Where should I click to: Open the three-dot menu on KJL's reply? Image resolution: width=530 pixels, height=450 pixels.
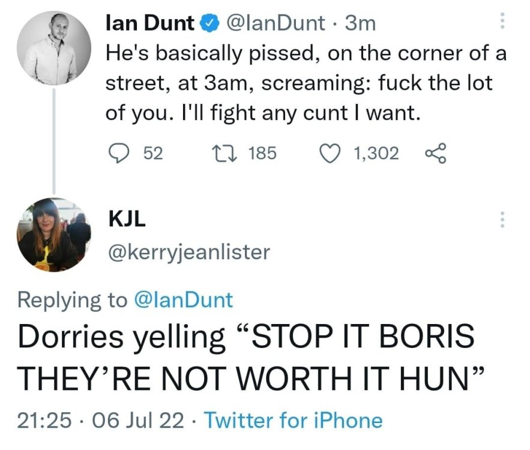tap(501, 220)
